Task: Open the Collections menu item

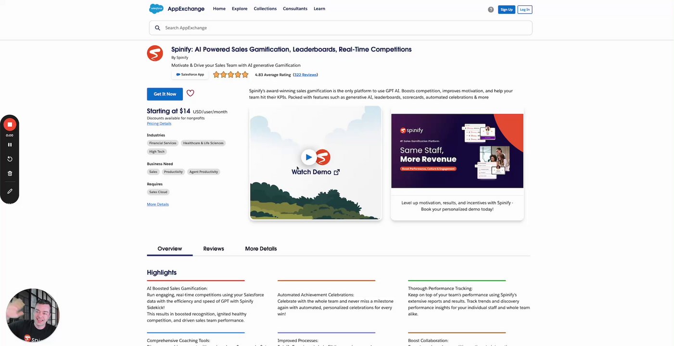Action: (265, 9)
